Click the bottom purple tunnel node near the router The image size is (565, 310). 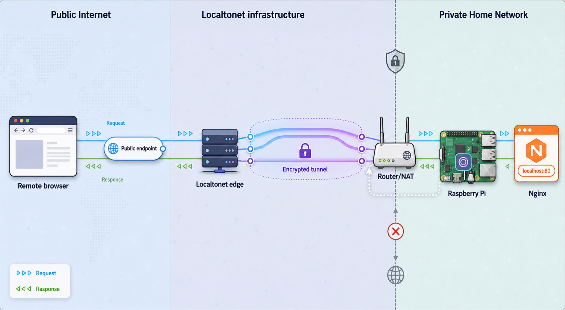pos(361,161)
